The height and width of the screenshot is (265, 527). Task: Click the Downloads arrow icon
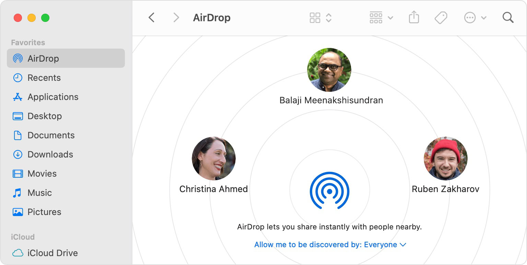pos(18,154)
